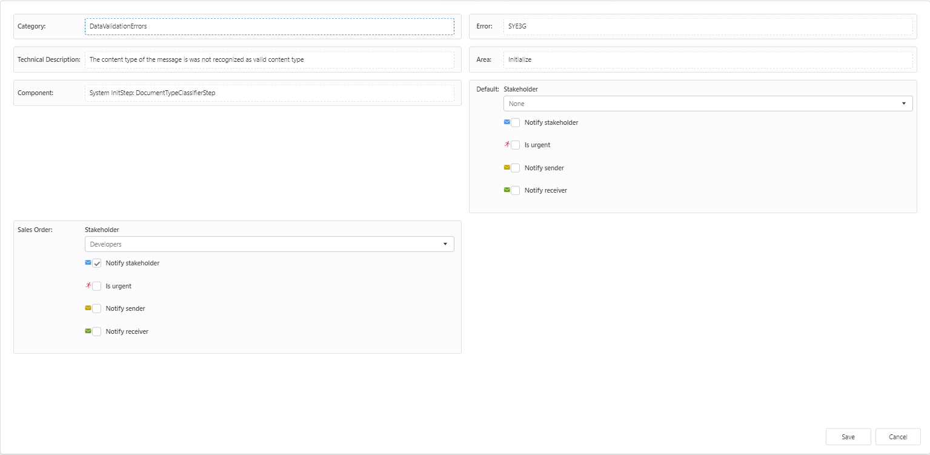Click the dropdown arrow on the Default stakeholder selector
This screenshot has width=930, height=455.
pyautogui.click(x=905, y=103)
